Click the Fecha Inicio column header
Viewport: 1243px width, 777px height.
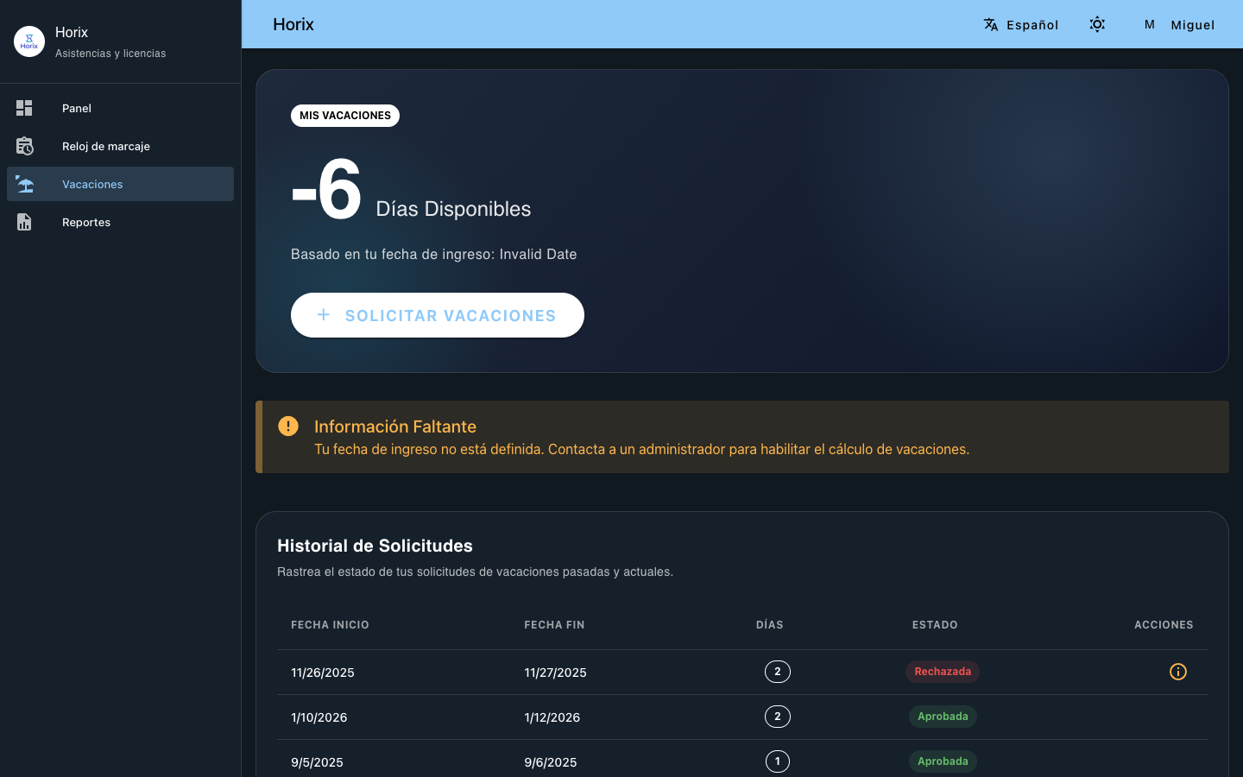[x=330, y=625]
